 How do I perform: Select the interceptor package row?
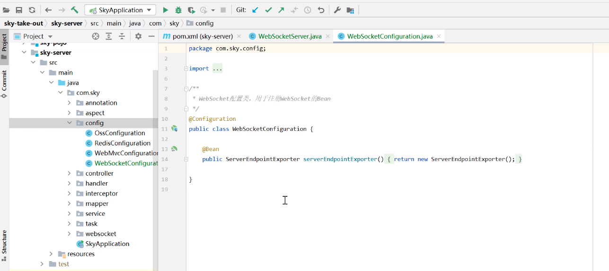point(83,194)
